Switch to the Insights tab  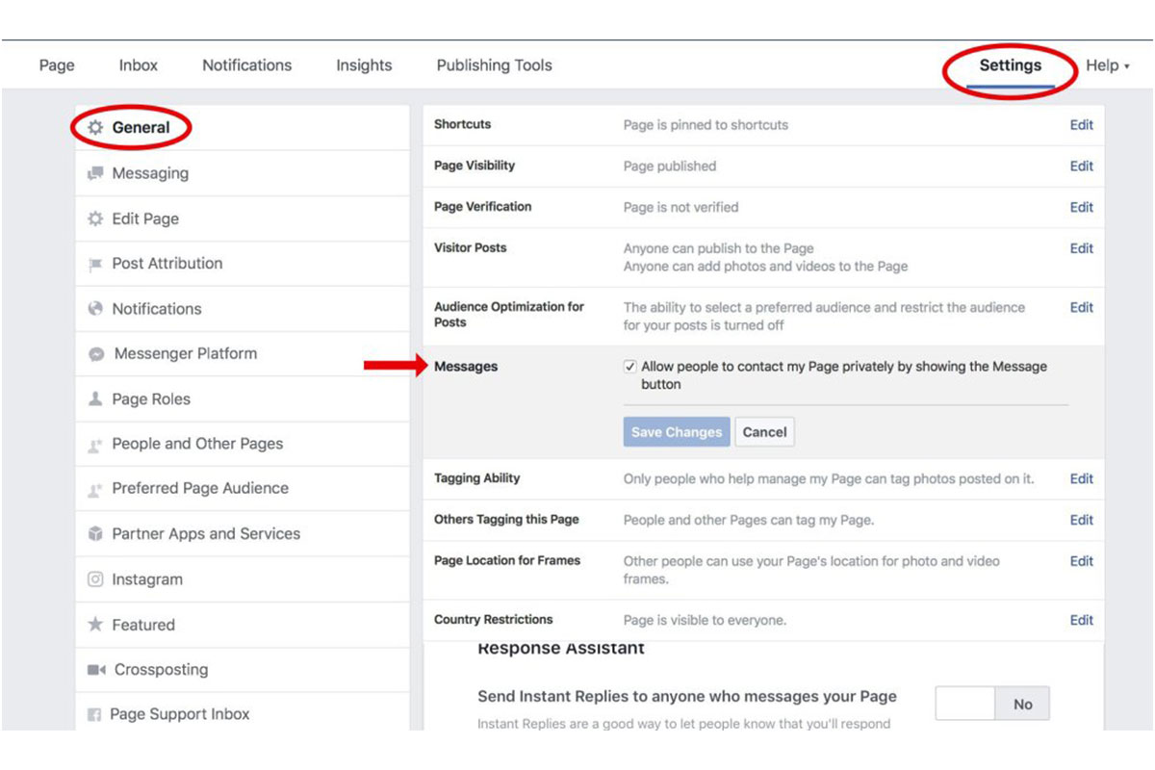[364, 65]
